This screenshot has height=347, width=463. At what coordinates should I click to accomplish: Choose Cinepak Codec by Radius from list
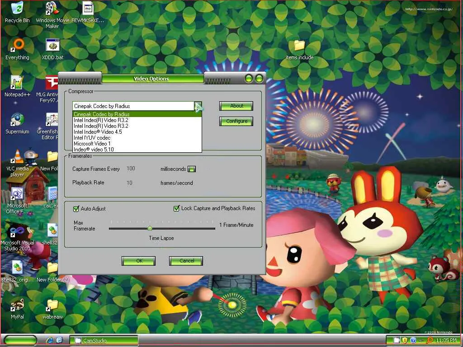tap(137, 114)
